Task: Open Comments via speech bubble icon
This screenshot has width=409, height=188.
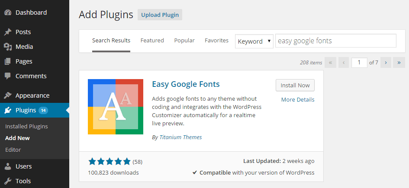Action: [x=7, y=76]
